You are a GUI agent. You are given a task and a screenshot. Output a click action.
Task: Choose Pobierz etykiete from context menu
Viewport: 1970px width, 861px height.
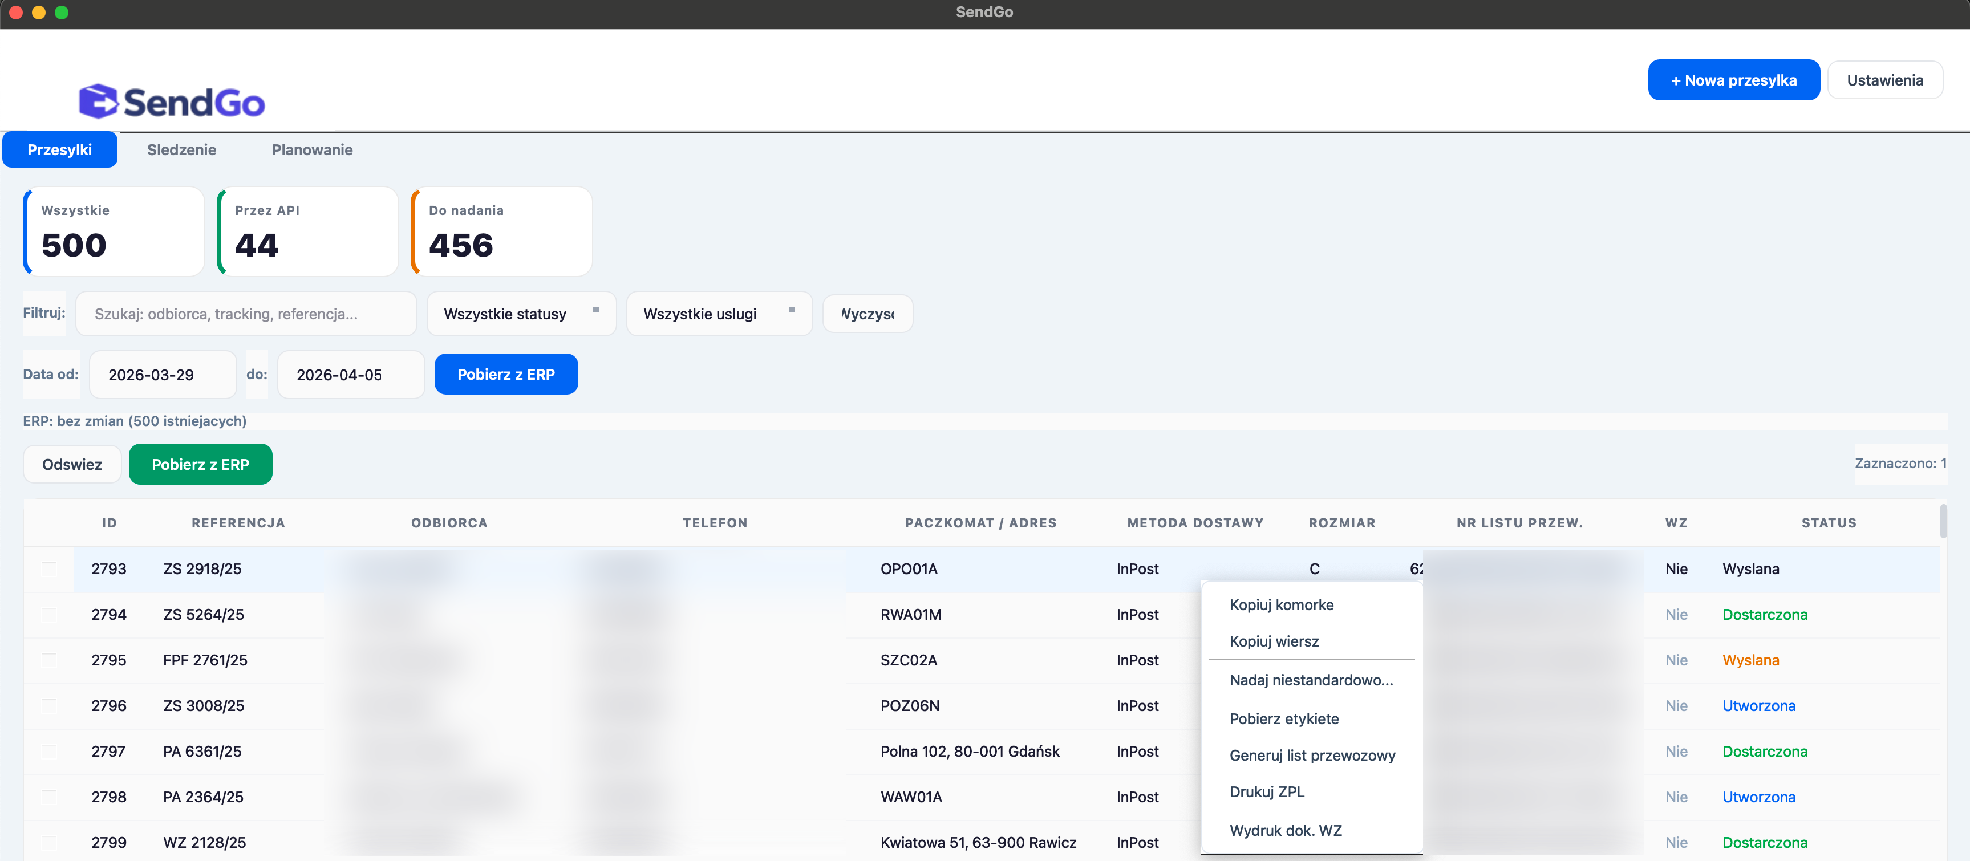pyautogui.click(x=1312, y=719)
